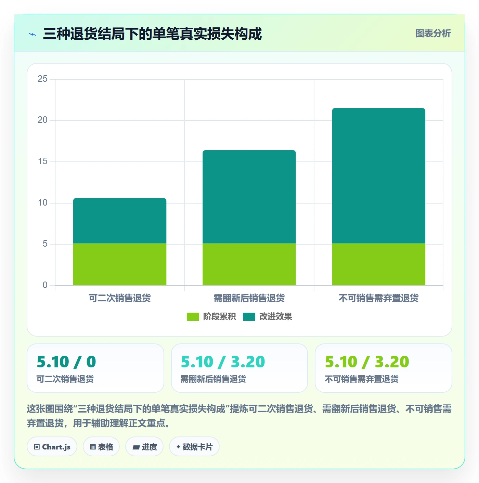This screenshot has height=483, width=479.
Task: Click the title 三种退货结局下的单笔真实损失构成
Action: (152, 34)
